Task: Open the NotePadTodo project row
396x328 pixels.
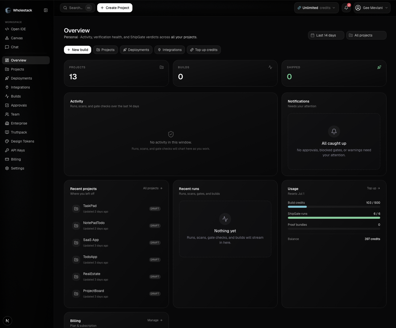Action: click(x=116, y=226)
